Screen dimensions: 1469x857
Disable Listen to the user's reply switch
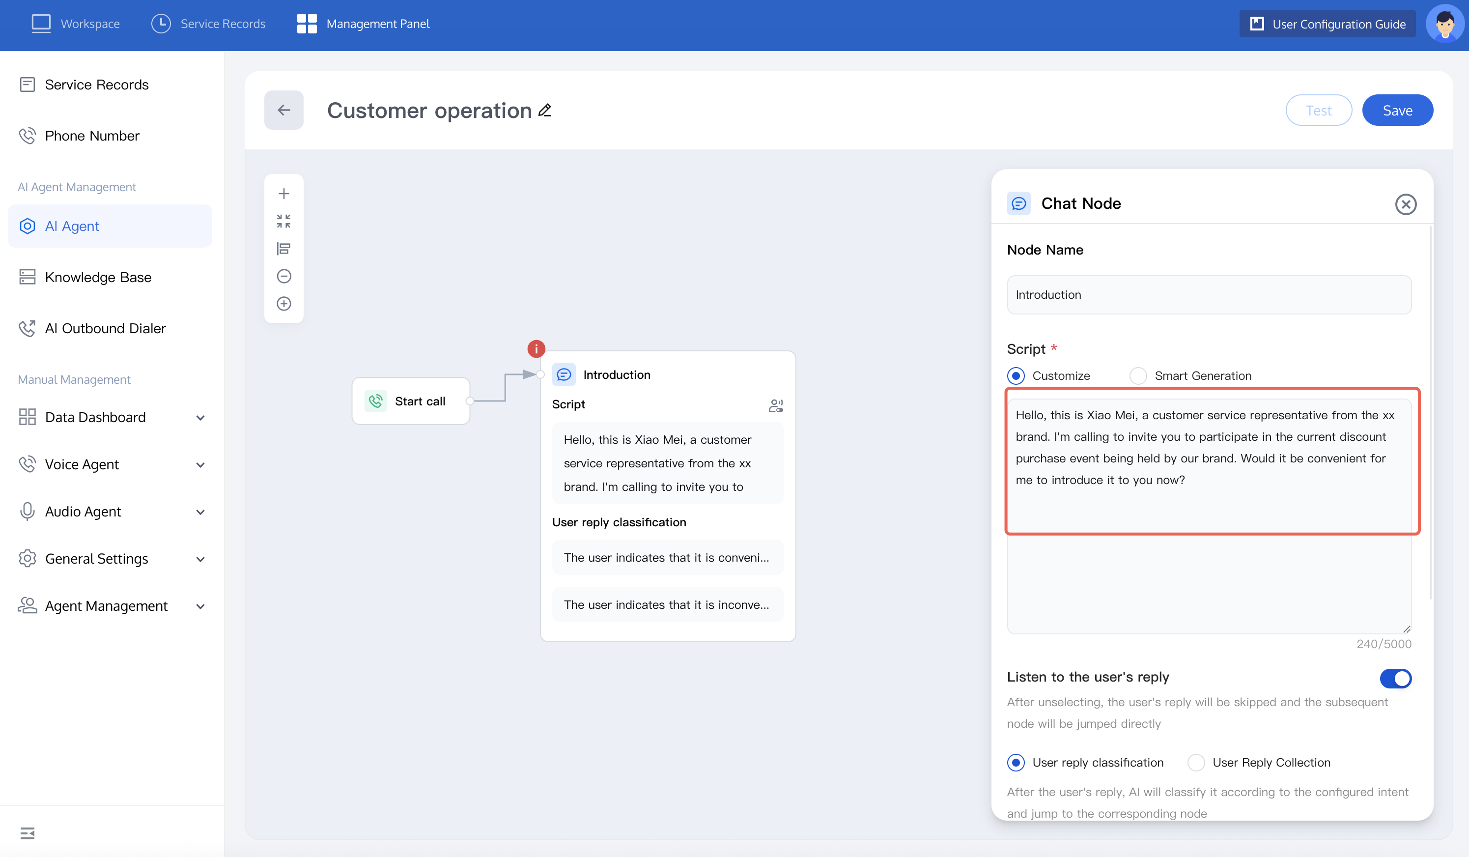point(1395,678)
